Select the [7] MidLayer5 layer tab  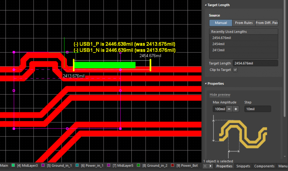point(123,166)
